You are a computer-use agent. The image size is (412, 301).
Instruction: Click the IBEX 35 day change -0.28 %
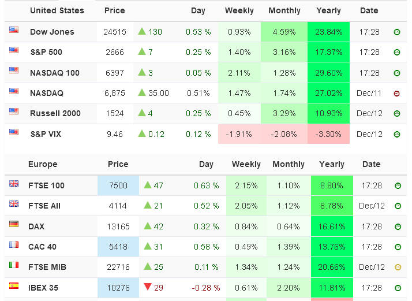[206, 288]
